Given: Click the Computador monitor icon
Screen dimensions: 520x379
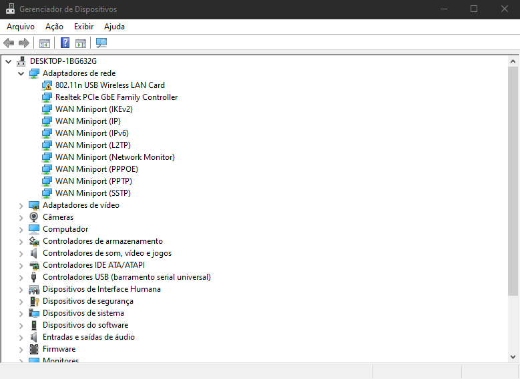Looking at the screenshot, I should pyautogui.click(x=34, y=229).
